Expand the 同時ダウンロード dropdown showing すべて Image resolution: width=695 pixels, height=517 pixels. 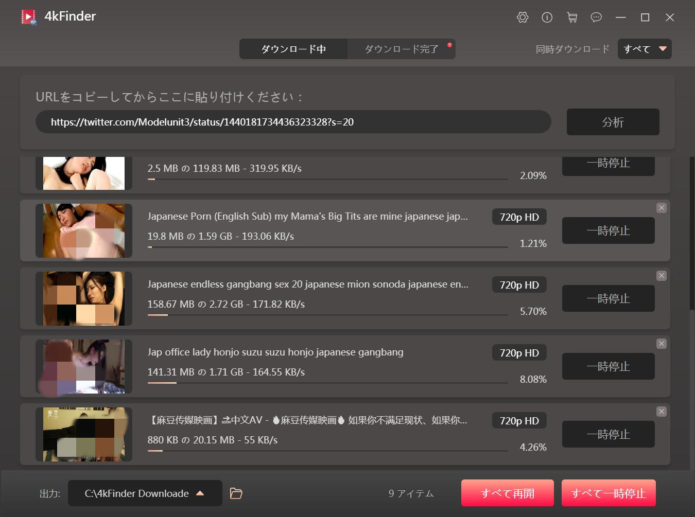coord(645,49)
